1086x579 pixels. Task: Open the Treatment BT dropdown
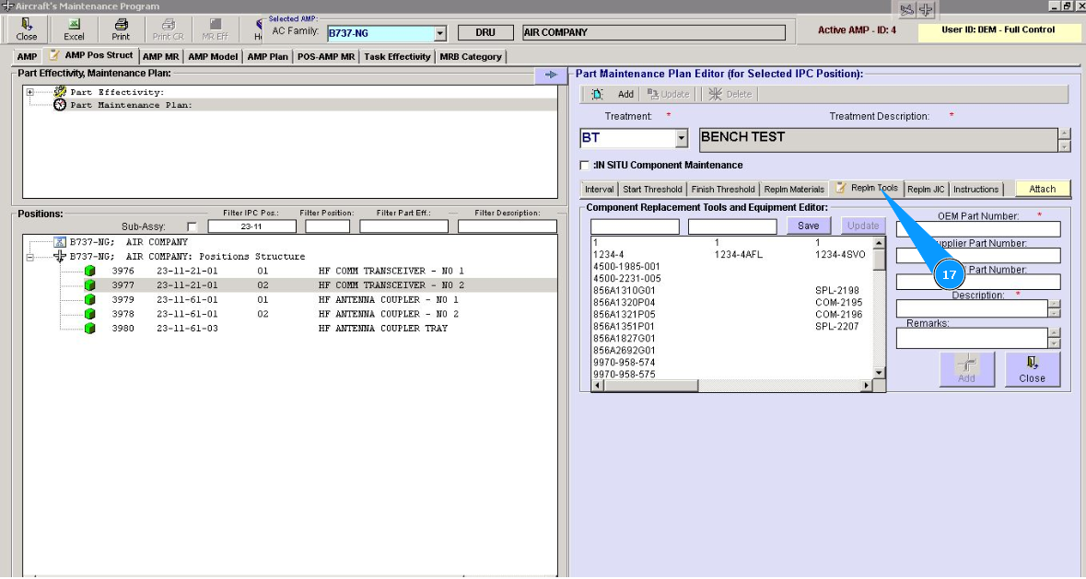pyautogui.click(x=682, y=139)
